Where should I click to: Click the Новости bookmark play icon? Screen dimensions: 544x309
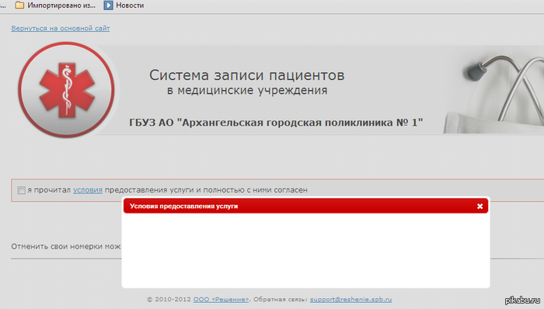108,5
